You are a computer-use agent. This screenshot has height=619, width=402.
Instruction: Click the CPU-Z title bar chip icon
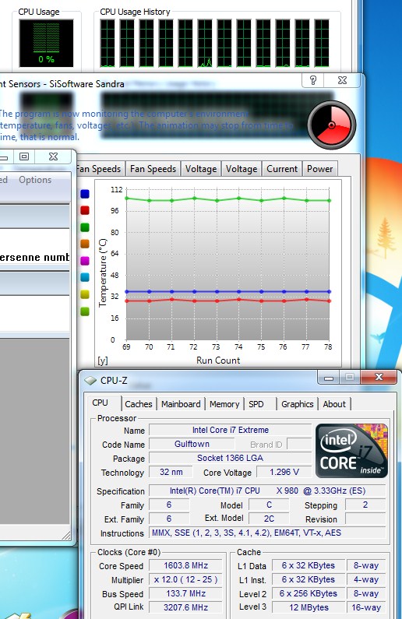[x=91, y=381]
